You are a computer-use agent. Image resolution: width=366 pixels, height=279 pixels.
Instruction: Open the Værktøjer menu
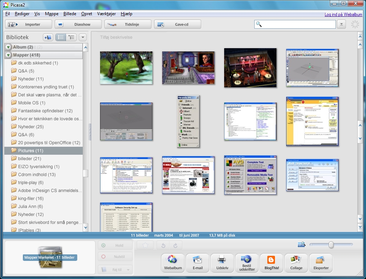coord(107,14)
